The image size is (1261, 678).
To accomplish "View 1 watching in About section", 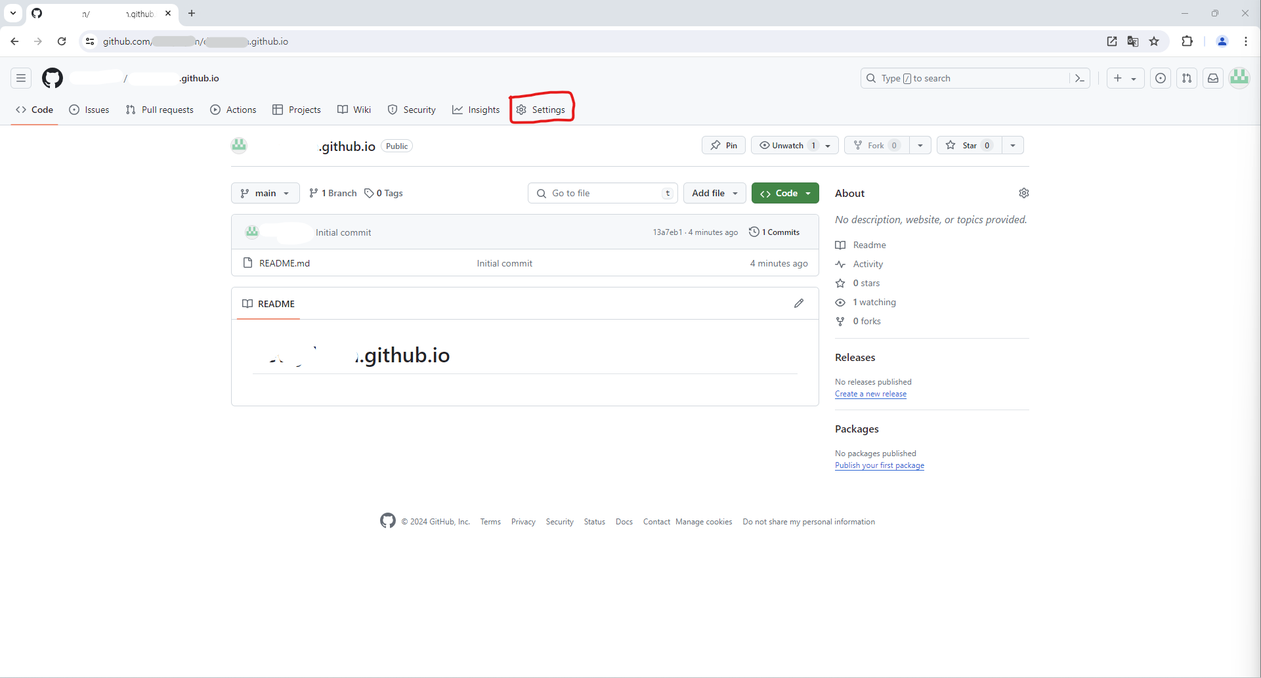I will point(865,302).
